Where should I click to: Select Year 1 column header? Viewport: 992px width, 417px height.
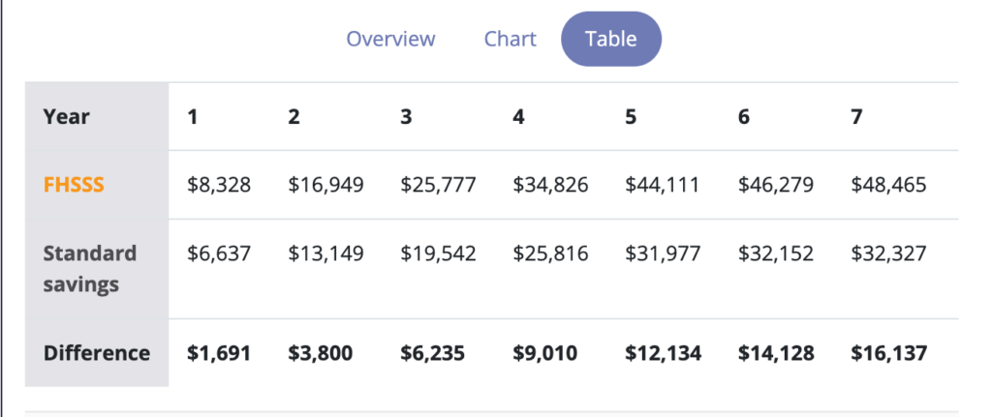(x=193, y=117)
